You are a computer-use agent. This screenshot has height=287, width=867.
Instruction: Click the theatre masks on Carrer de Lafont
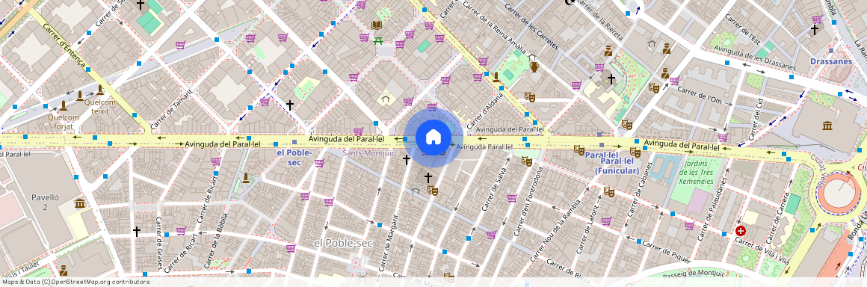pyautogui.click(x=609, y=192)
